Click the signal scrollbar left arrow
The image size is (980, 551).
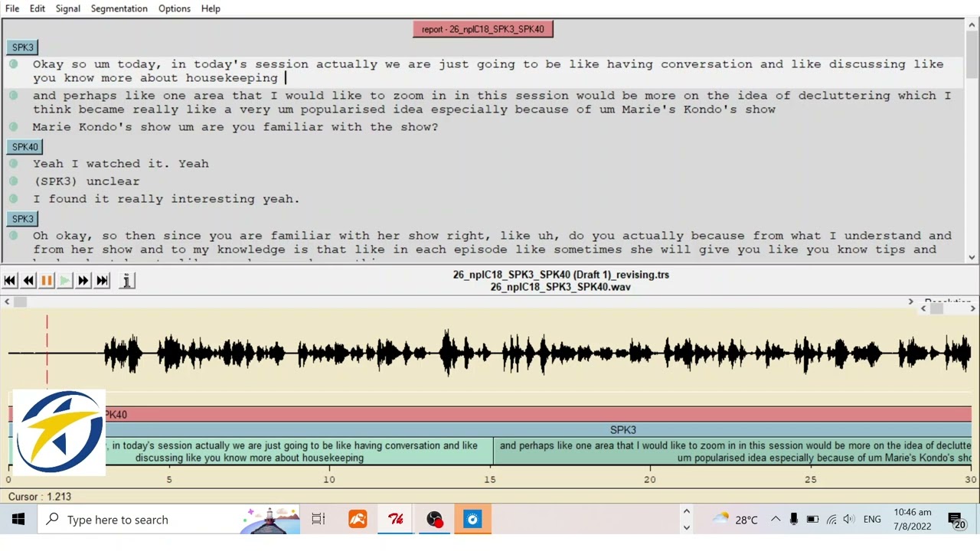[x=7, y=302]
